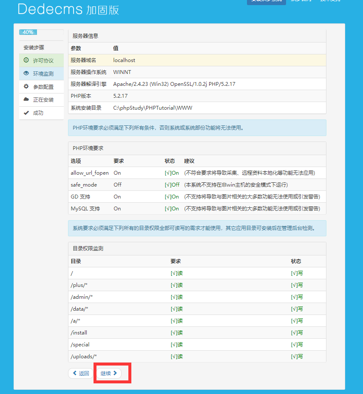Viewport: 363px width, 394px height.
Task: Click the 继续 button to continue
Action: click(x=109, y=373)
